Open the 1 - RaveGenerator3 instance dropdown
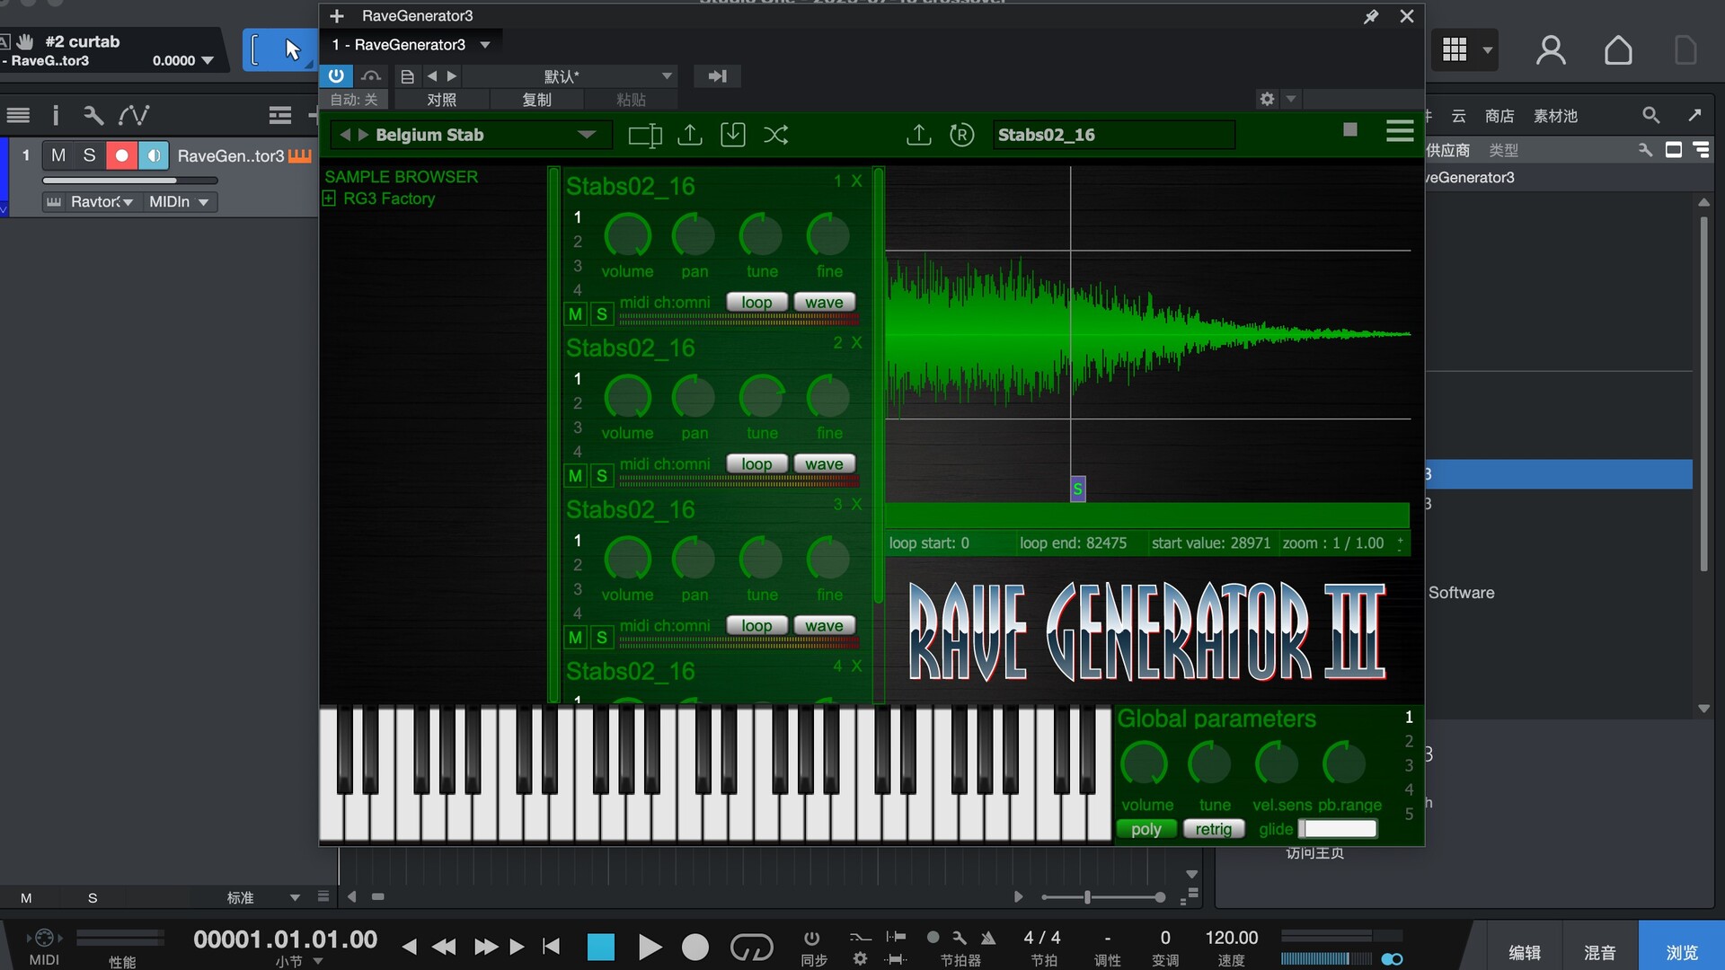The height and width of the screenshot is (970, 1725). [485, 45]
